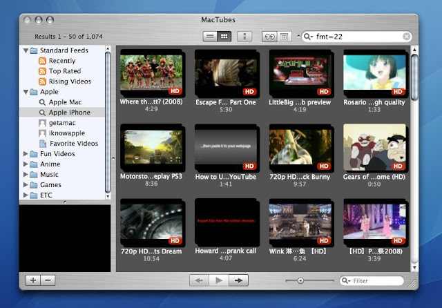Go to previous results page arrow
442x308 pixels.
click(x=199, y=280)
